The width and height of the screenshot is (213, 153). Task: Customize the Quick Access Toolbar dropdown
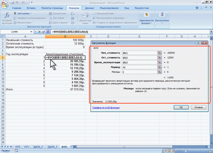[x=32, y=2]
